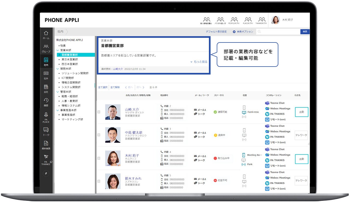Image resolution: width=350 pixels, height=203 pixels.
Task: Click Park location icon for 木村 莉子
Action: pyautogui.click(x=244, y=164)
